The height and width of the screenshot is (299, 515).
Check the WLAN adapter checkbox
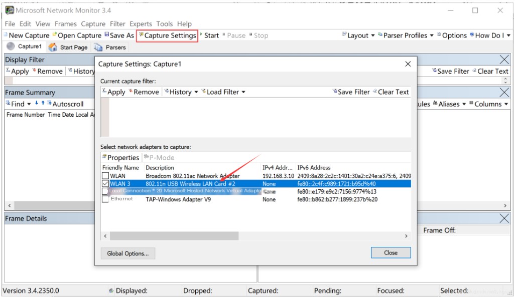click(105, 176)
